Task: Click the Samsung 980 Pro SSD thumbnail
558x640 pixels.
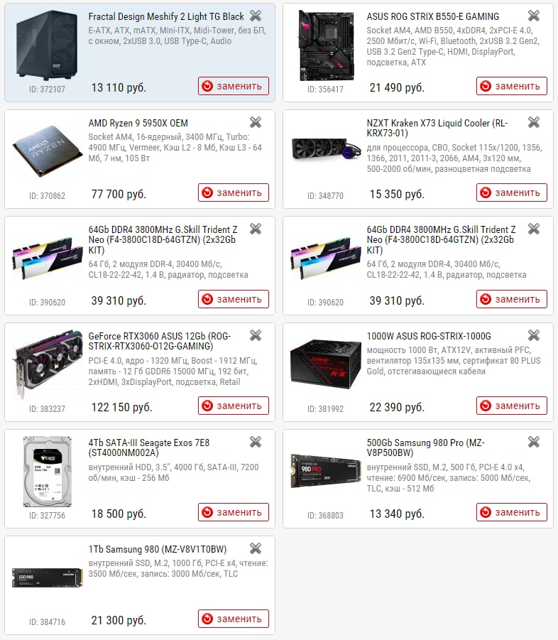Action: [x=325, y=471]
